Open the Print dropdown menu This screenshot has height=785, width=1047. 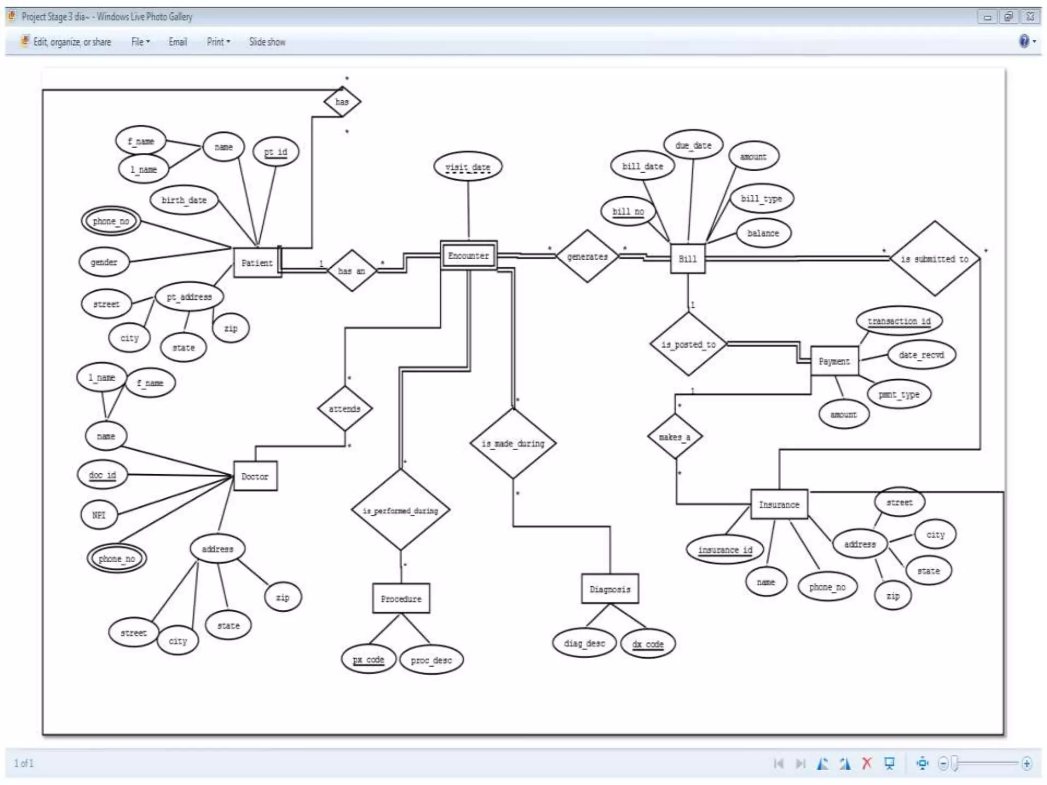218,42
